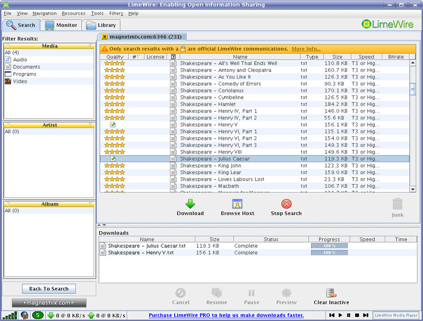Click the downloaded checkmark on the Henry V row
The height and width of the screenshot is (321, 423).
click(x=113, y=125)
